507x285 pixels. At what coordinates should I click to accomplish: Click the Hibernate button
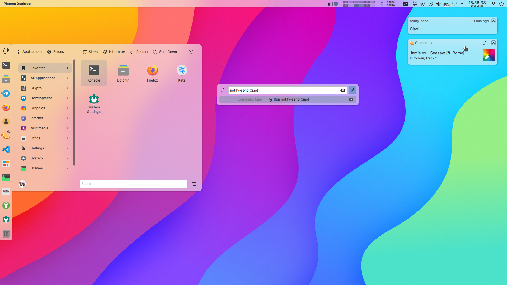click(x=114, y=52)
